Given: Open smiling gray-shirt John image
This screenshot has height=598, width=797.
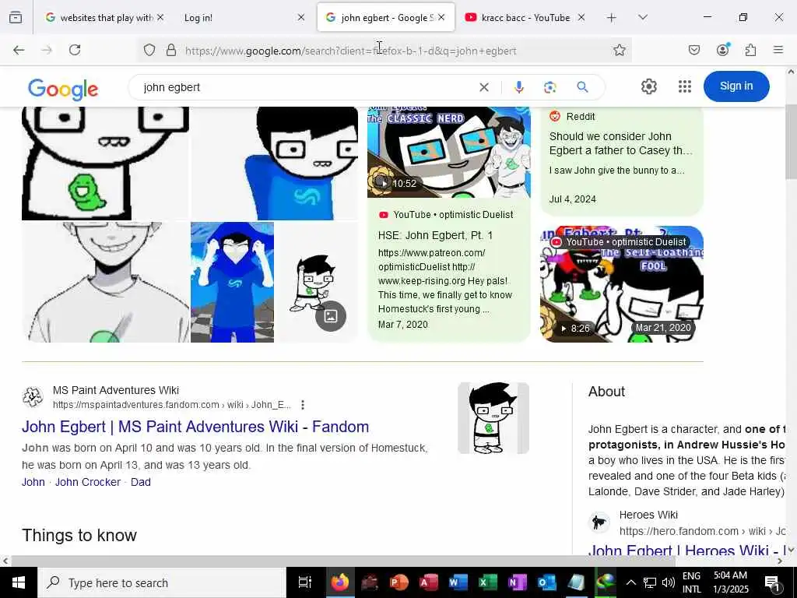Looking at the screenshot, I should coord(106,282).
